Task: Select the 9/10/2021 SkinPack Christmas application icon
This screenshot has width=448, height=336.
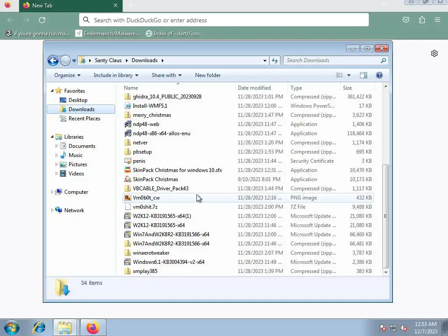Action: tap(128, 179)
